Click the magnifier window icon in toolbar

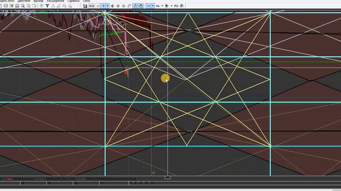23,6
